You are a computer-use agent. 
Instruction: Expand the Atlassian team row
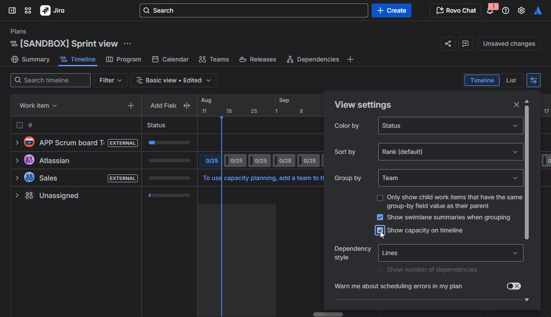click(17, 160)
